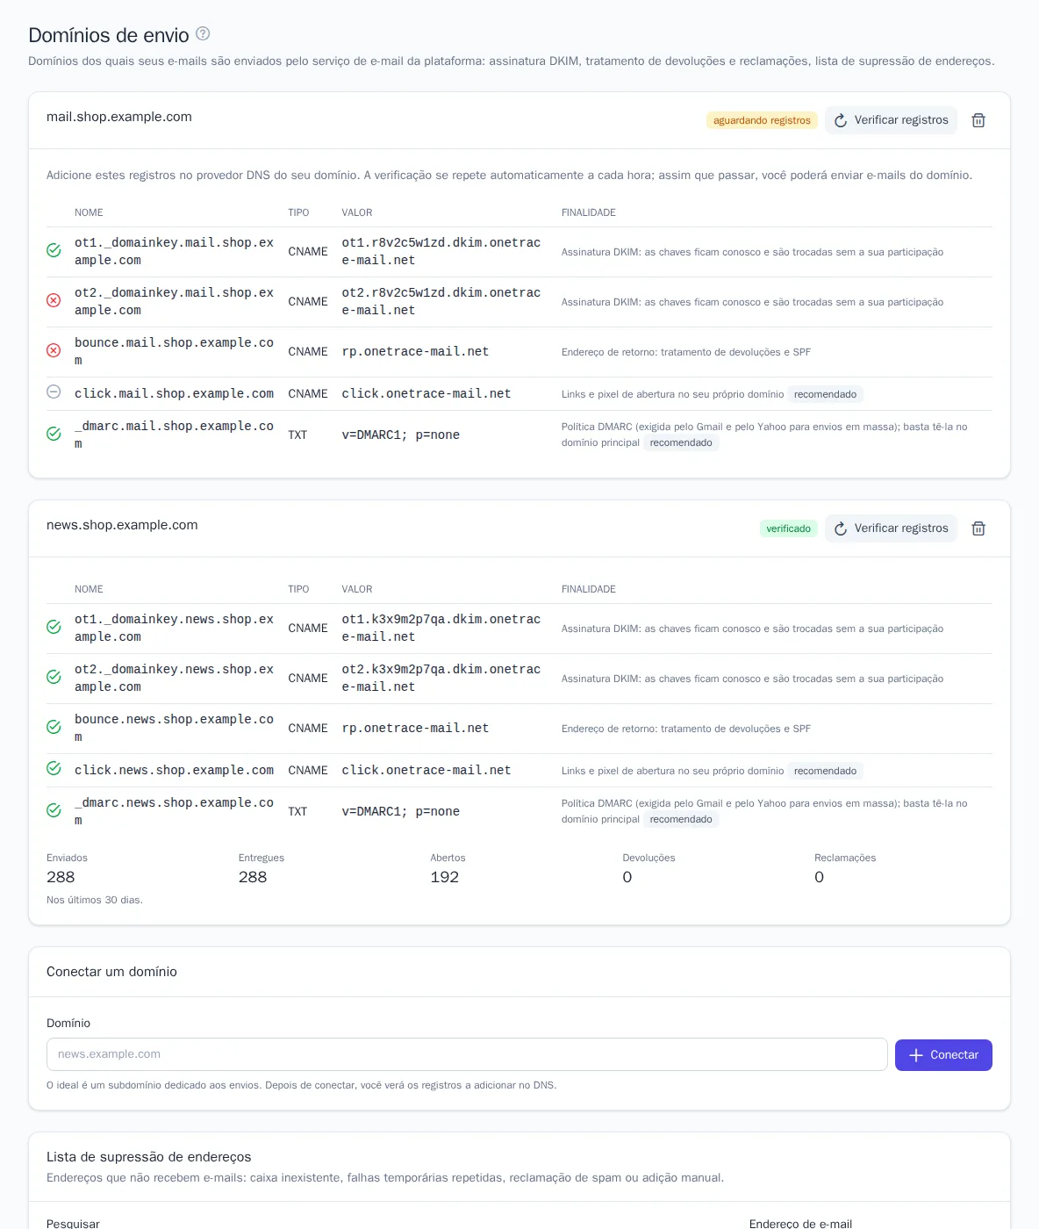The width and height of the screenshot is (1039, 1229).
Task: Select value ot1.k3x9m2p7qa.dkim.onetrace-mail.net
Action: 441,628
